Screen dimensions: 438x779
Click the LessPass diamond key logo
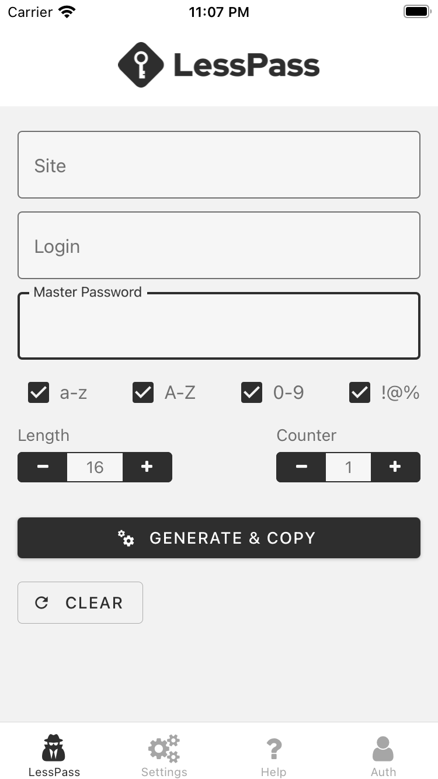coord(140,64)
